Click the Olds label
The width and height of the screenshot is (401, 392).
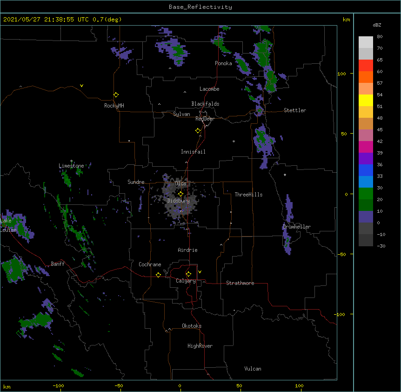[x=180, y=183]
